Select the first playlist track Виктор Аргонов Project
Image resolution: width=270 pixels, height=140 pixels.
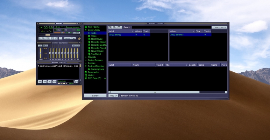[x=58, y=66]
